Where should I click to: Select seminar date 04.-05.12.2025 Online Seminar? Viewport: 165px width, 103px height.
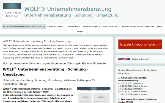point(133,91)
